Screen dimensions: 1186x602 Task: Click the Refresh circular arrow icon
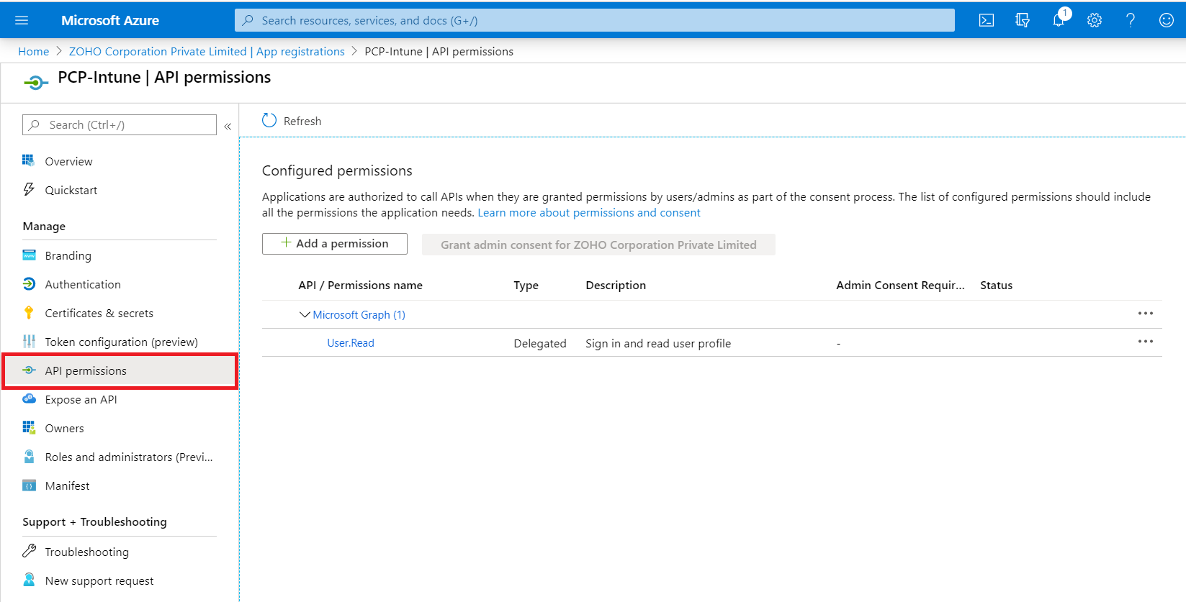point(269,120)
